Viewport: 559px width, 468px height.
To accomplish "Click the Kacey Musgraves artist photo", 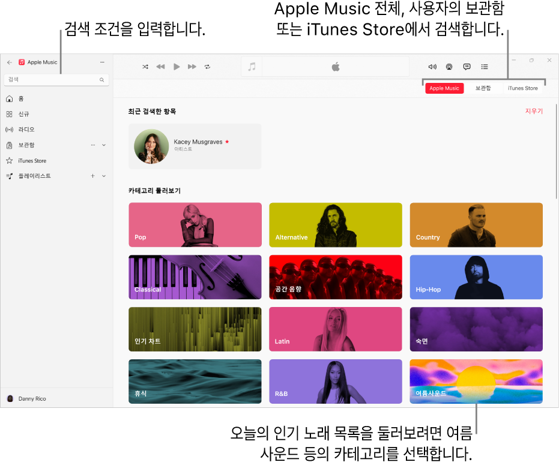I will [151, 146].
